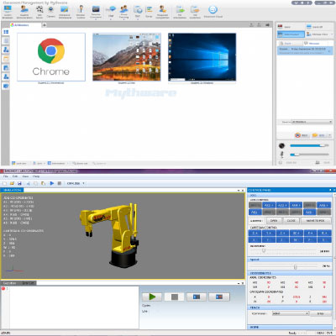Viewport: 336px width, 336px height.
Task: Run program with blue play toolbar icon
Action: pos(52,183)
